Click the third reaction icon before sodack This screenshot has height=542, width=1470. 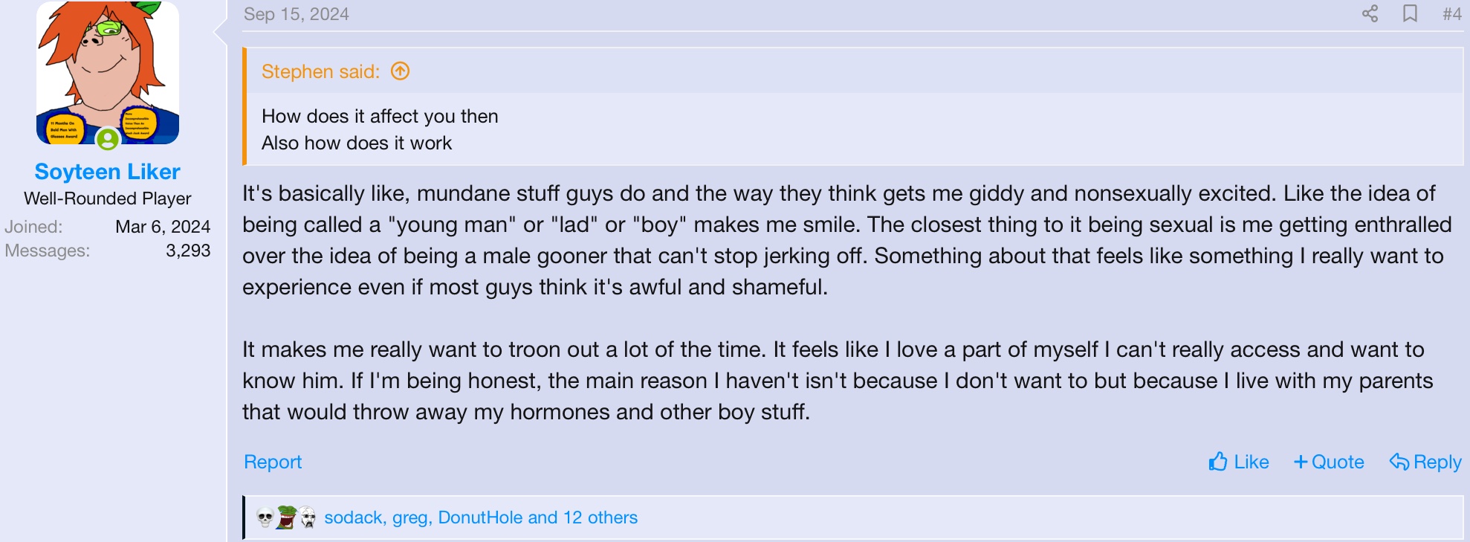click(x=308, y=517)
